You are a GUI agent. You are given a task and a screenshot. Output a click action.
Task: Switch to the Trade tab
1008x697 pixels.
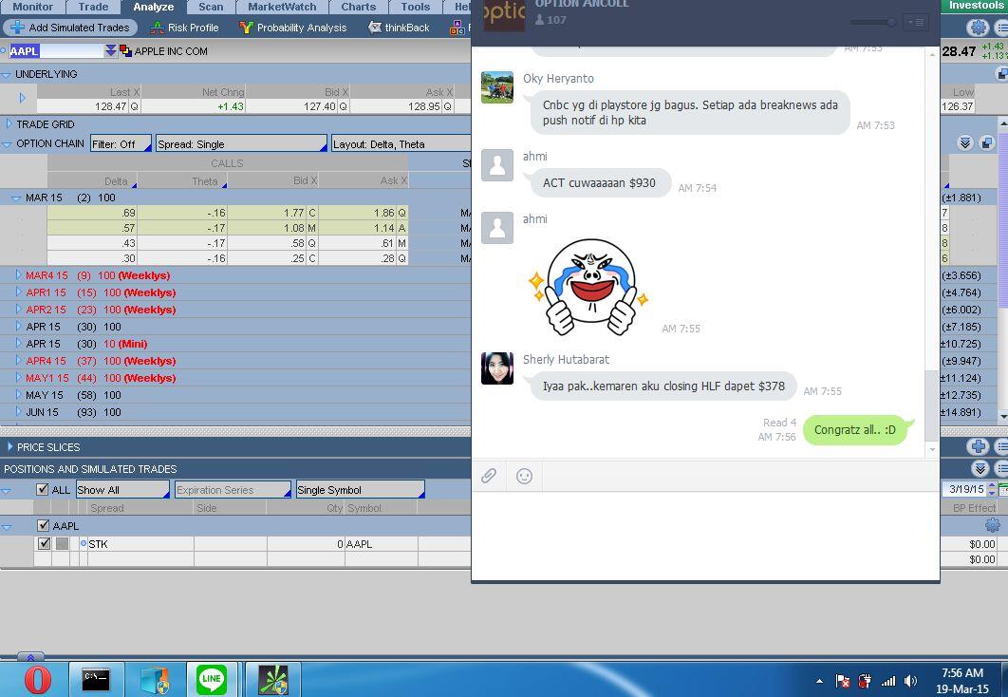[x=93, y=7]
